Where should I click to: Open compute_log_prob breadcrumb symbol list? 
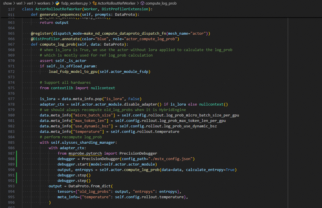click(x=161, y=3)
